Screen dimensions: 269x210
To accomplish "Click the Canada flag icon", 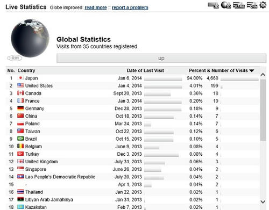I will coord(20,93).
